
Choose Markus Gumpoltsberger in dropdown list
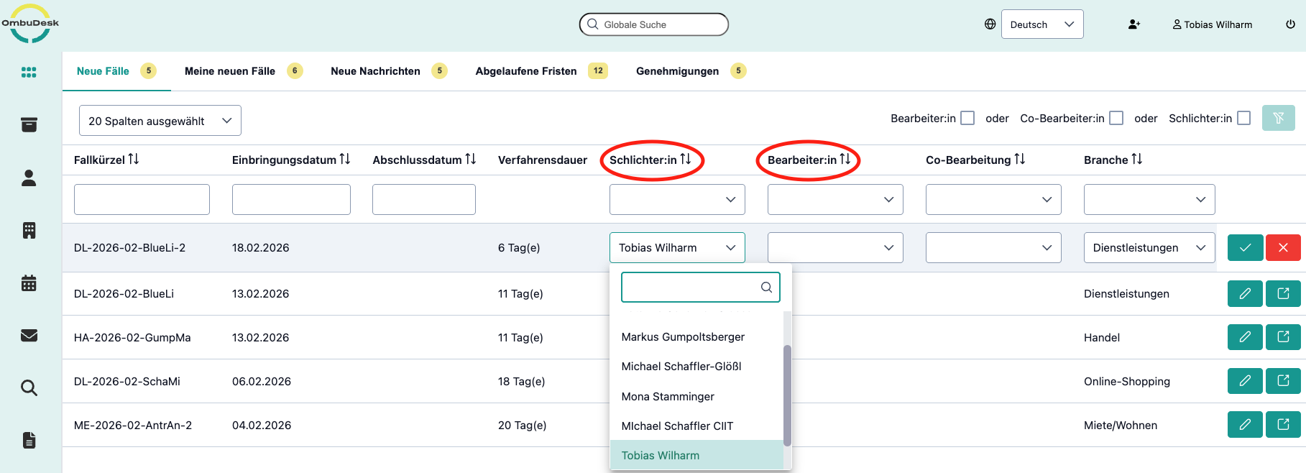683,337
